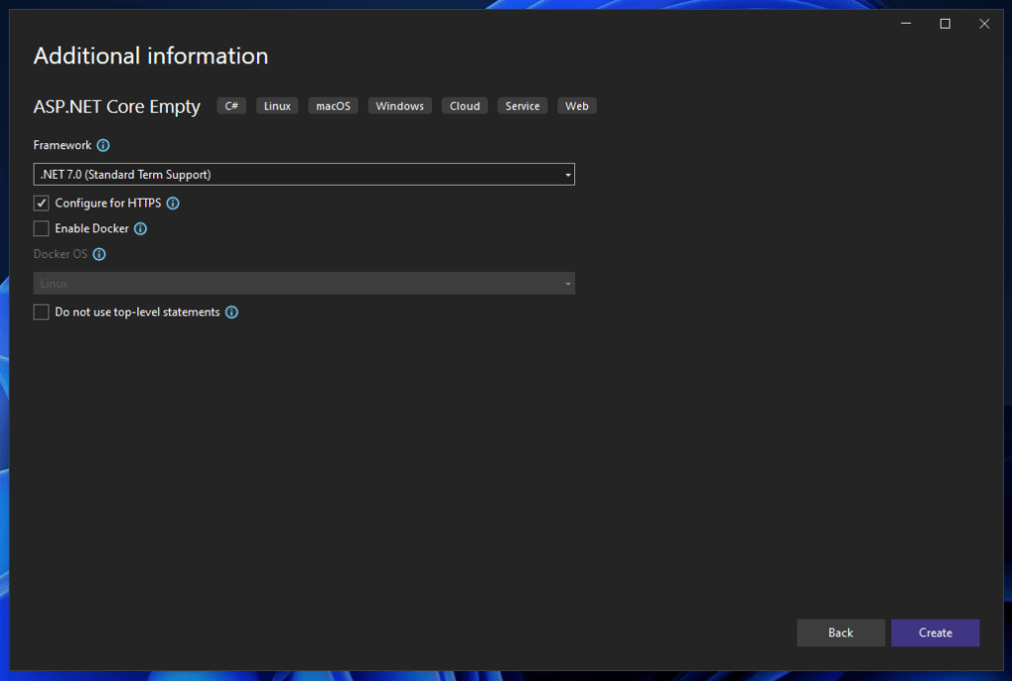The width and height of the screenshot is (1012, 681).
Task: Click info icon beside Enable Docker
Action: (140, 229)
